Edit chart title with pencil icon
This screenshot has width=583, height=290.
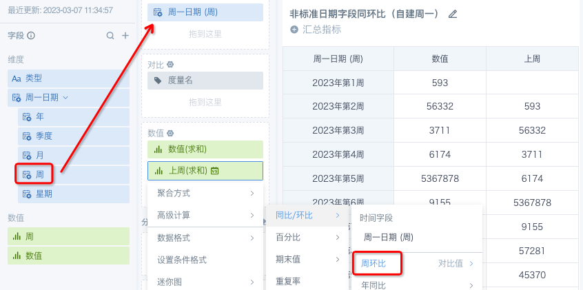pyautogui.click(x=452, y=14)
